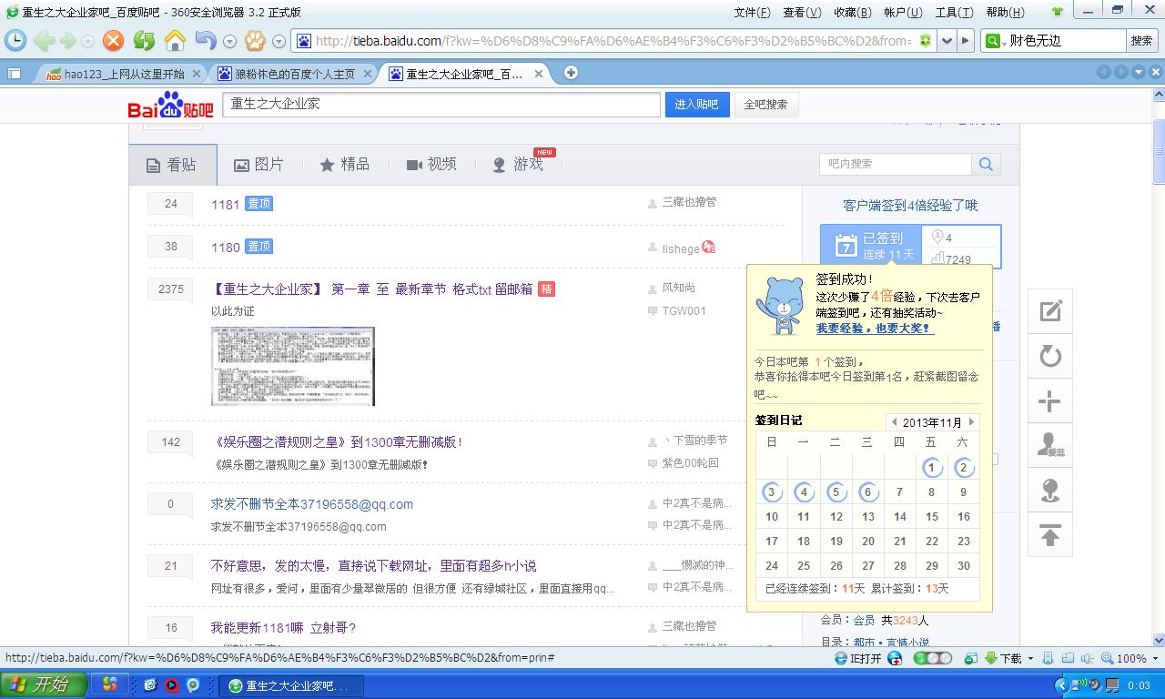
Task: Open the post titled 1181
Action: pyautogui.click(x=225, y=205)
